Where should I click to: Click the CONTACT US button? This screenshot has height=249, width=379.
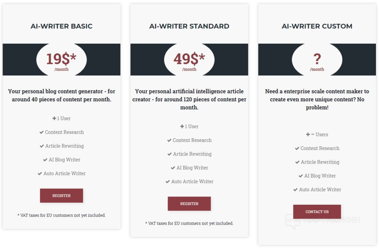point(317,212)
